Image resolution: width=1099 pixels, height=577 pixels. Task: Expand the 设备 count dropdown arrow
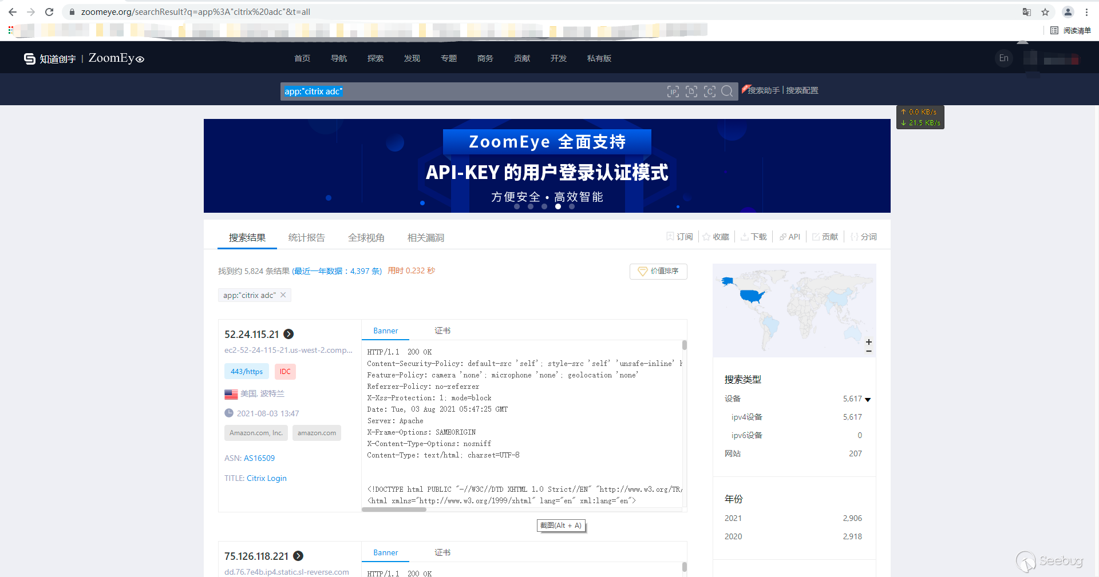pos(868,399)
